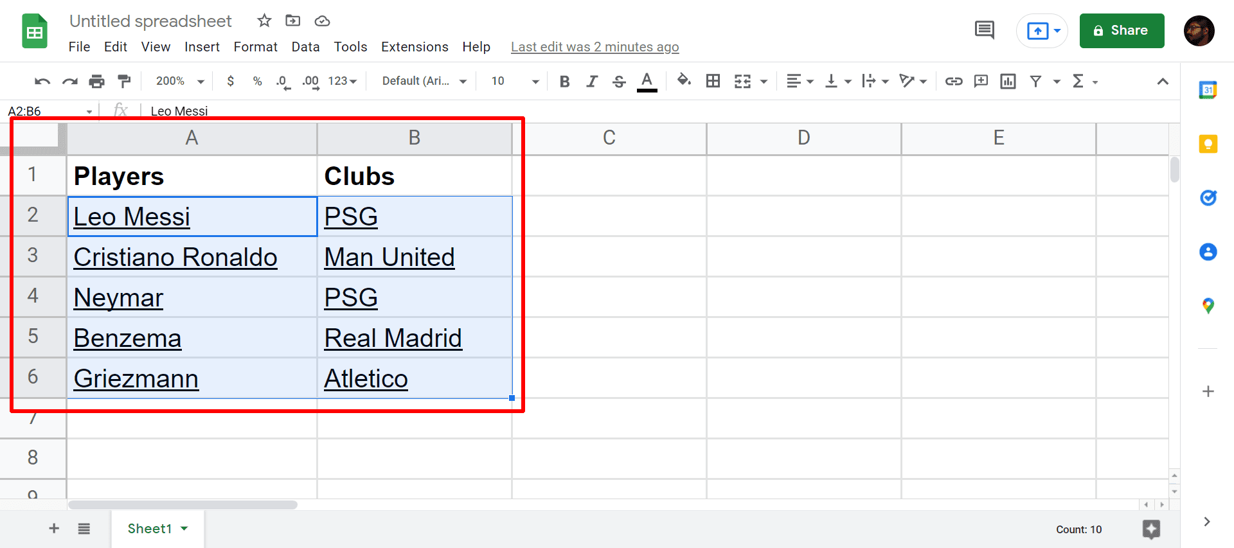Expand merge cells options arrow
1234x548 pixels.
(x=764, y=82)
